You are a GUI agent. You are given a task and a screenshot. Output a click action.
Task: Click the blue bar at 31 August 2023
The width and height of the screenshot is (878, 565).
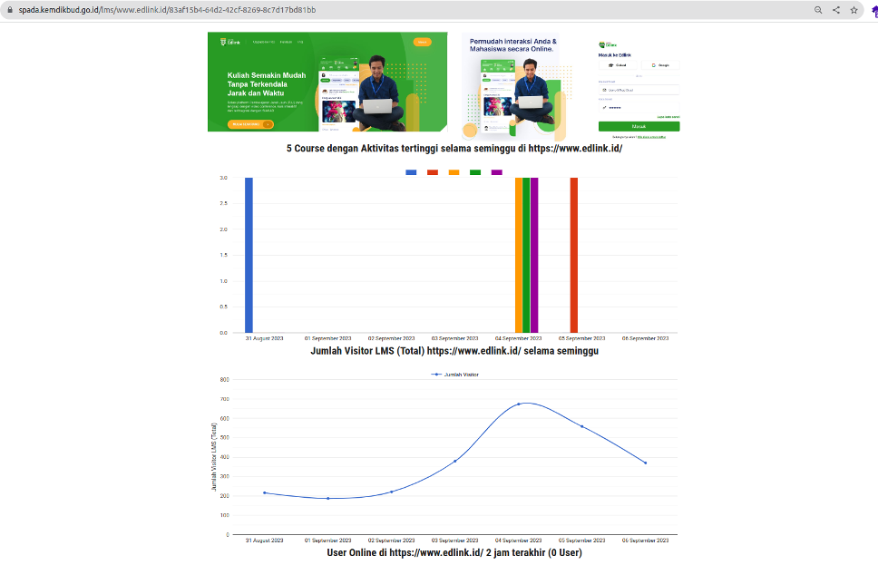249,255
